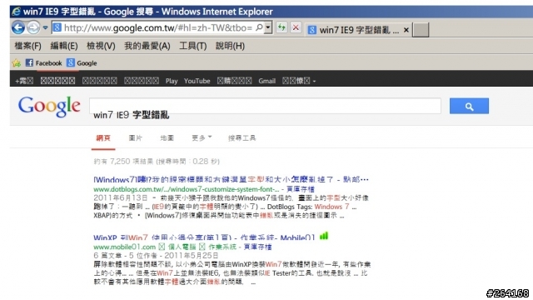
Task: Click Gmail in Google top bar
Action: pos(266,81)
